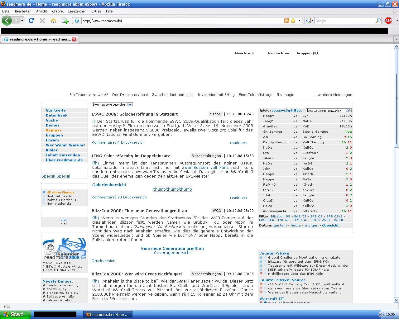Open Datenbank in sidebar
The image size is (399, 319).
pyautogui.click(x=56, y=115)
